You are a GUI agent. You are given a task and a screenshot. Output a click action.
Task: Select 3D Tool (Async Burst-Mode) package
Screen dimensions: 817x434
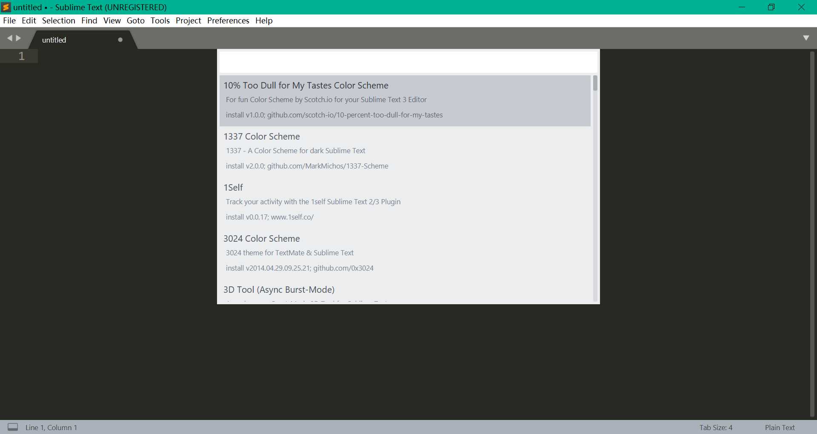pos(405,291)
